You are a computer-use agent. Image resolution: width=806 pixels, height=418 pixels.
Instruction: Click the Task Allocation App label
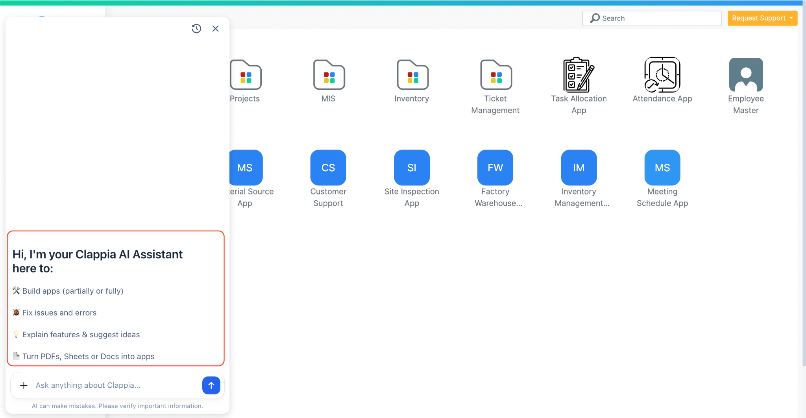click(579, 104)
